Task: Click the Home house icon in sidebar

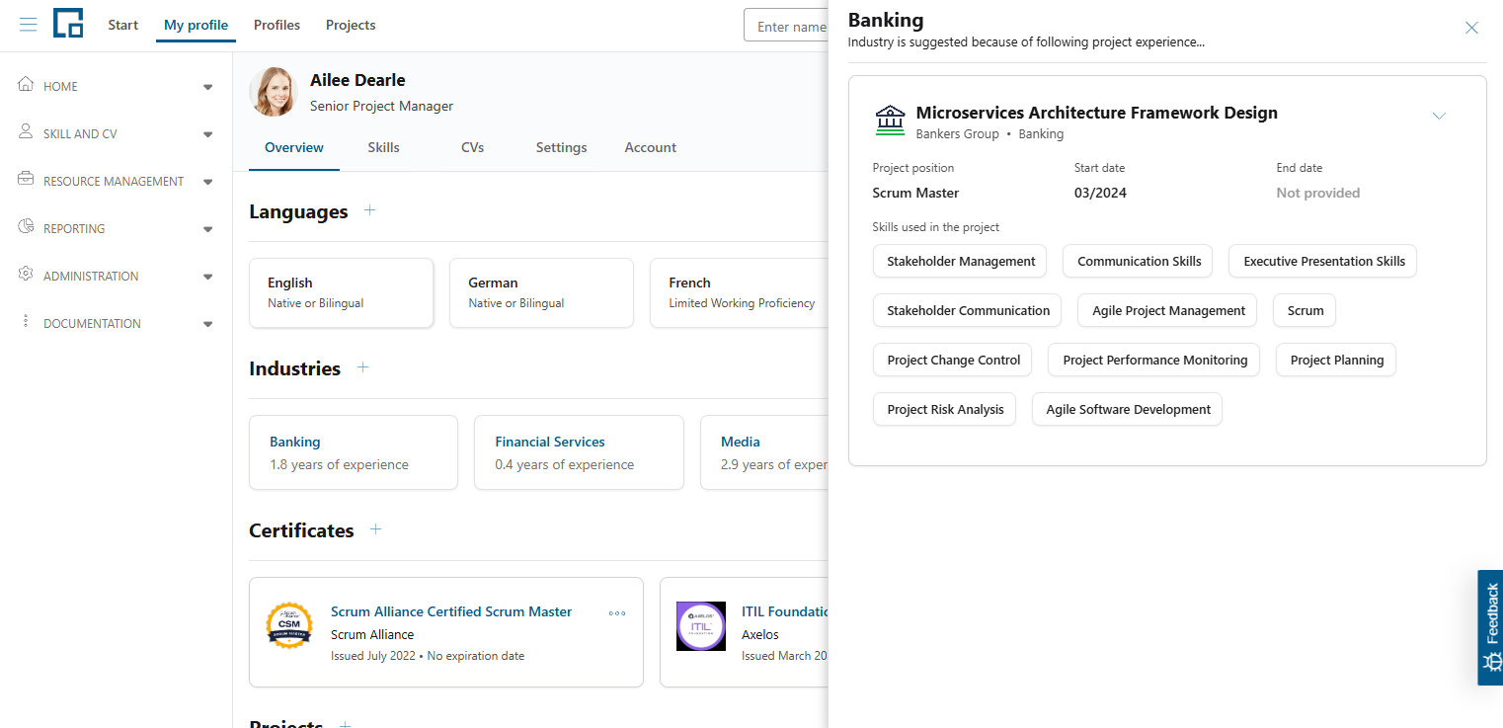Action: [x=26, y=84]
